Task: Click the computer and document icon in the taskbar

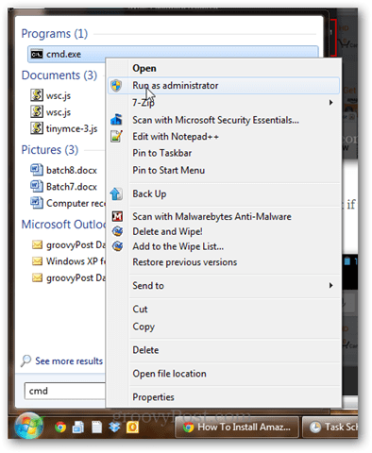Action: tap(78, 428)
